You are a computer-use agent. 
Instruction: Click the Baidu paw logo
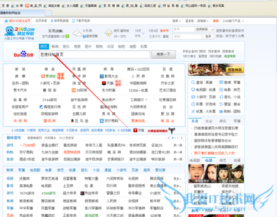23,54
